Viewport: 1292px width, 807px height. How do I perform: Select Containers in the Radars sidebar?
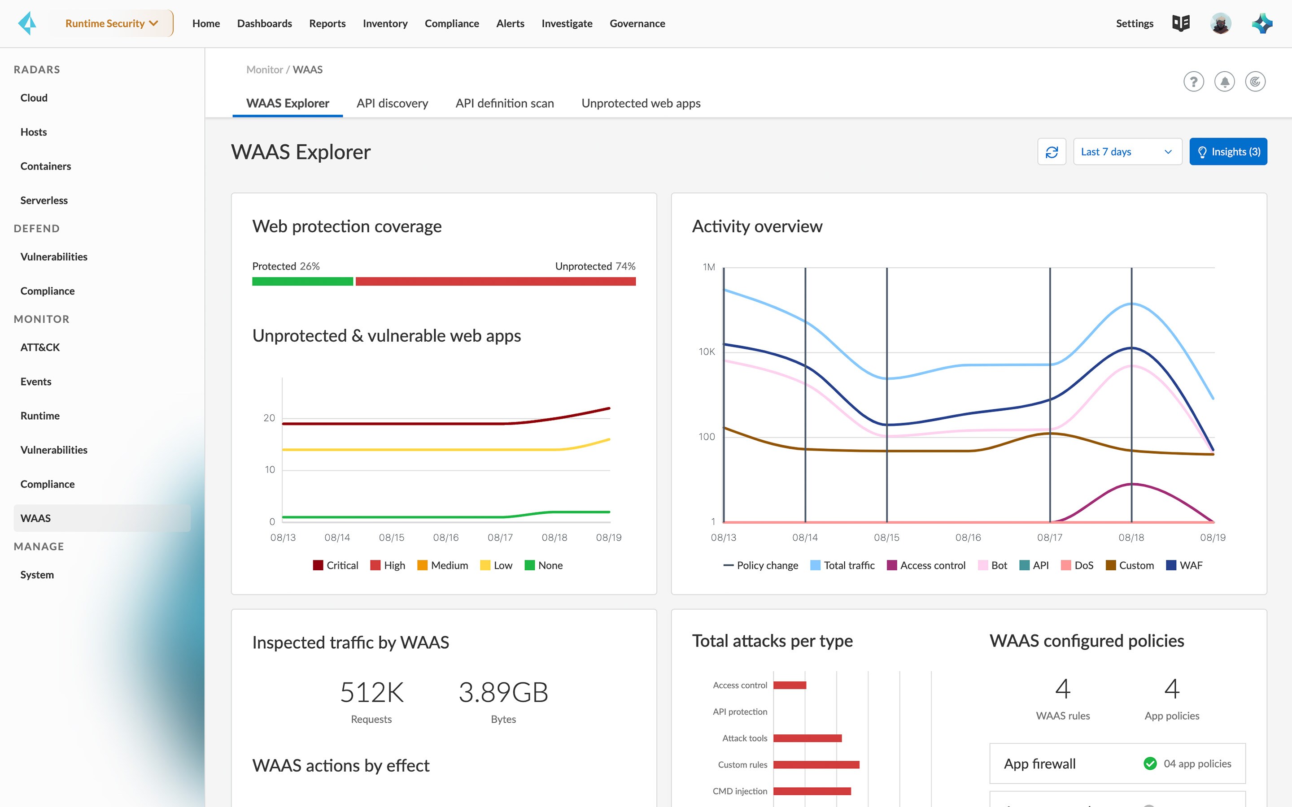(45, 166)
